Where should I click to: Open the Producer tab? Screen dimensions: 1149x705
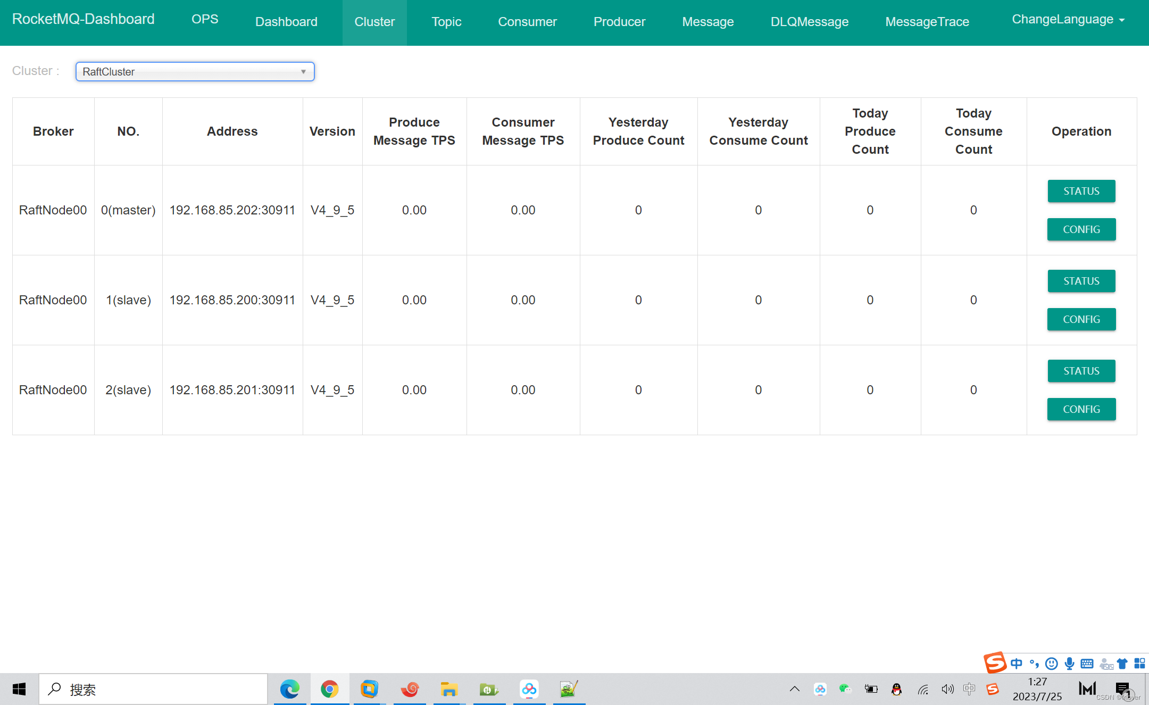(619, 22)
